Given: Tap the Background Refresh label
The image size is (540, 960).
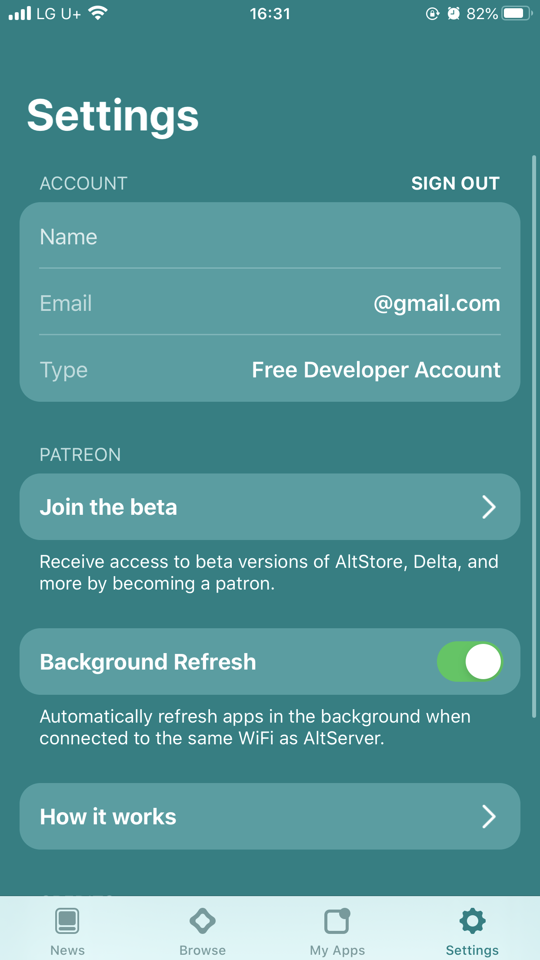Looking at the screenshot, I should pos(148,662).
